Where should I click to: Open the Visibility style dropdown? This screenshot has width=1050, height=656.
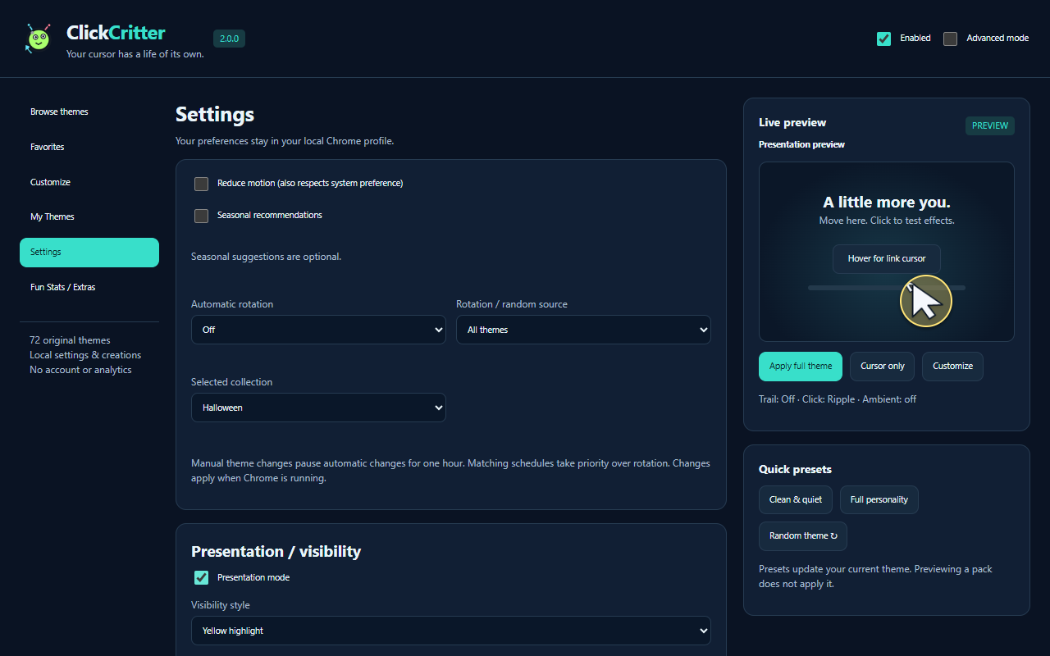[451, 631]
